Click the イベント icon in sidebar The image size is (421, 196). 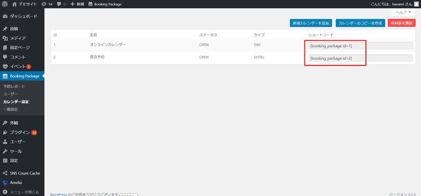tap(5, 66)
